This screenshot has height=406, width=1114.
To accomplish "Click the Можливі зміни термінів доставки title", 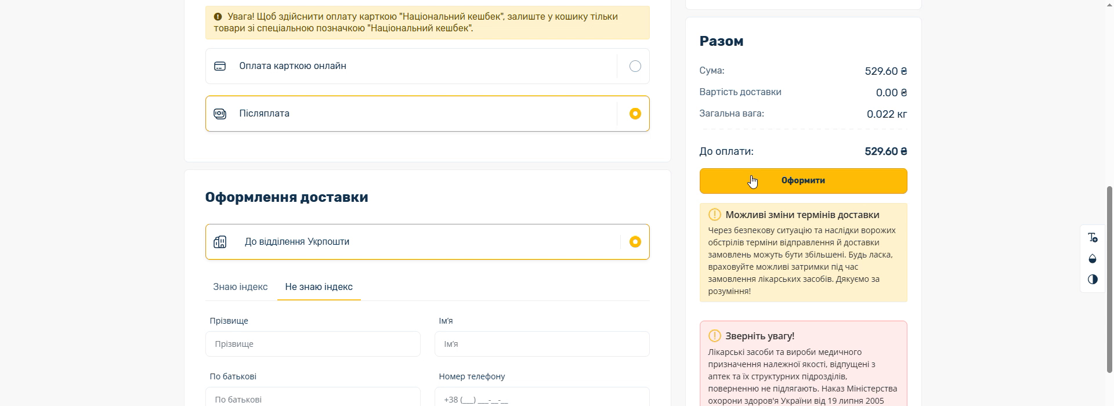I will [x=802, y=215].
